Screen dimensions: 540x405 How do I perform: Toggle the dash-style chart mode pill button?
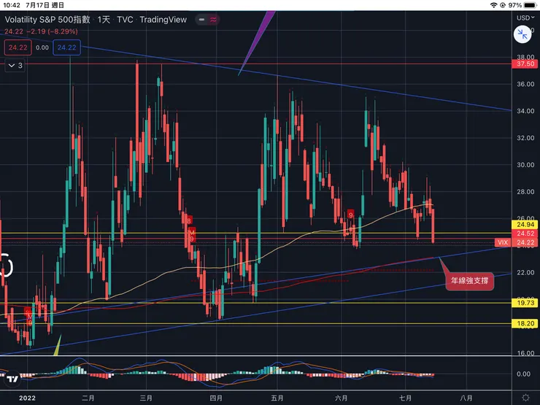coord(202,20)
